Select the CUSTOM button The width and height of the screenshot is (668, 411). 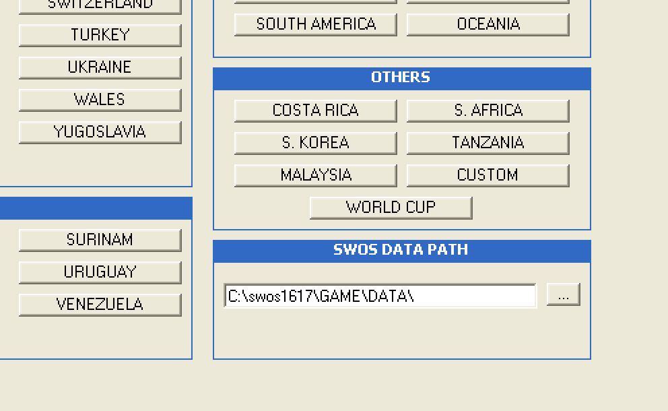tap(488, 175)
